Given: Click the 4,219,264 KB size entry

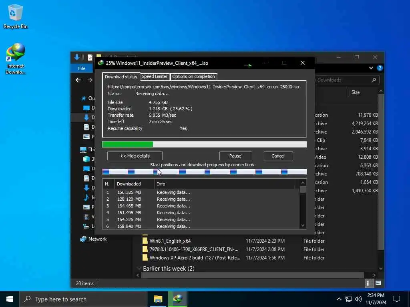Looking at the screenshot, I should (x=364, y=124).
